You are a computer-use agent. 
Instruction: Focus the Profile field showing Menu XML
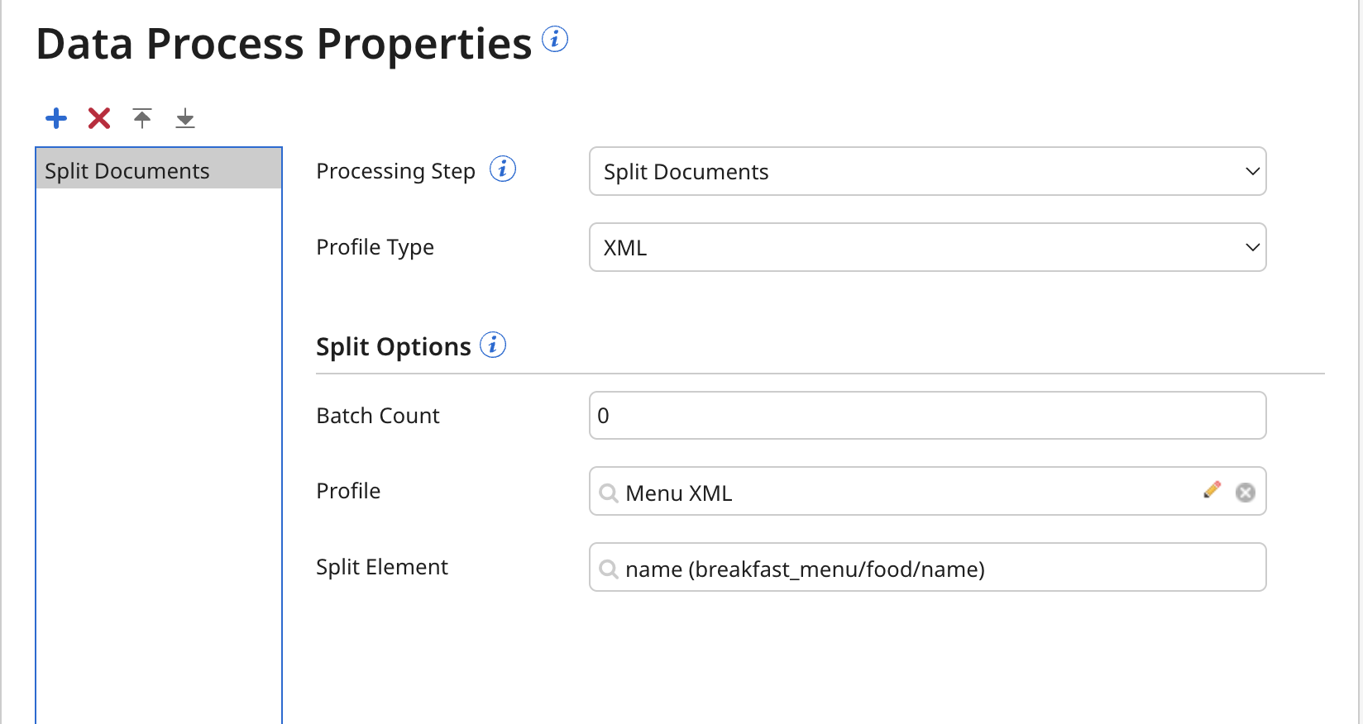tap(827, 493)
